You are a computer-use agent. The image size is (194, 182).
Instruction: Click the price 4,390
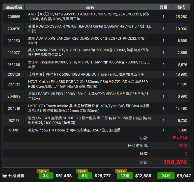click(182, 130)
